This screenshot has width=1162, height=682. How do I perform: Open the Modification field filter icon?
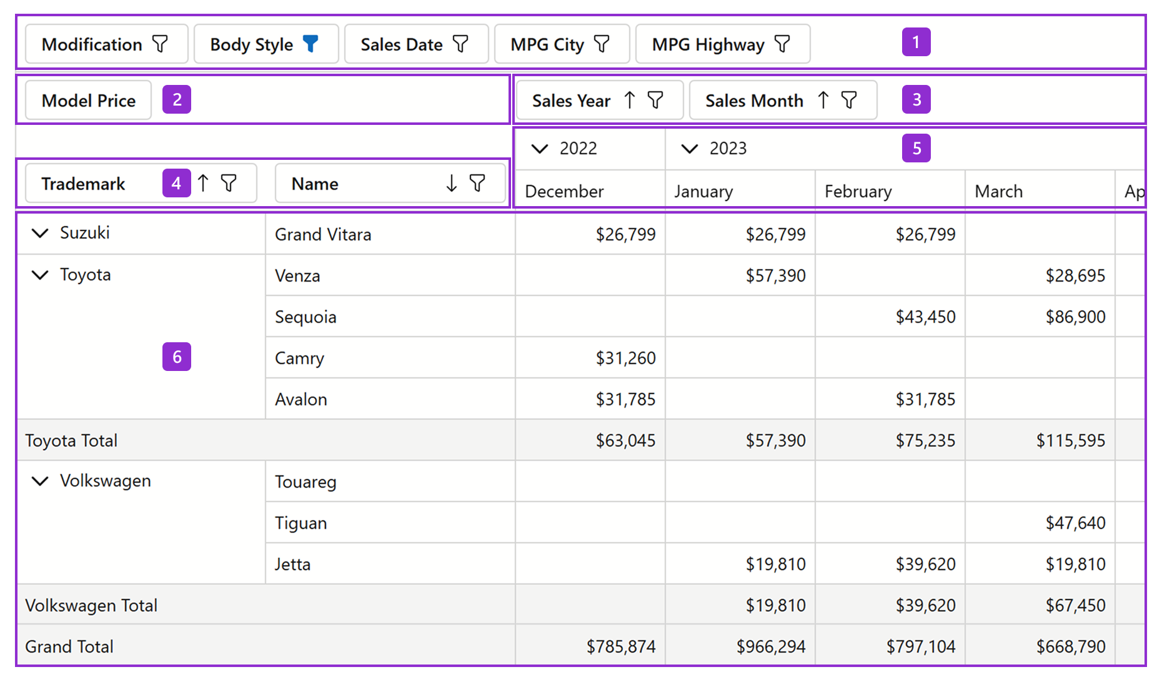pos(161,44)
